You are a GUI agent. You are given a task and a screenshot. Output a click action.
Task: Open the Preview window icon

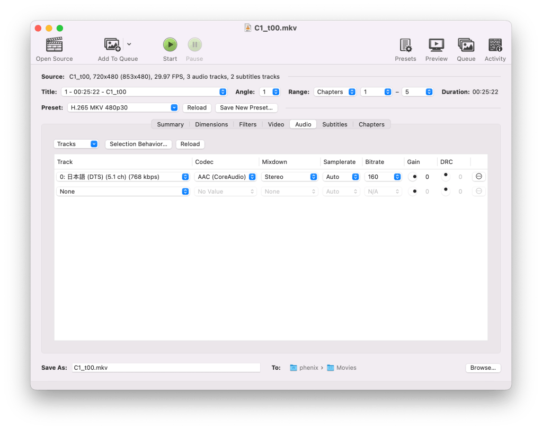click(436, 45)
